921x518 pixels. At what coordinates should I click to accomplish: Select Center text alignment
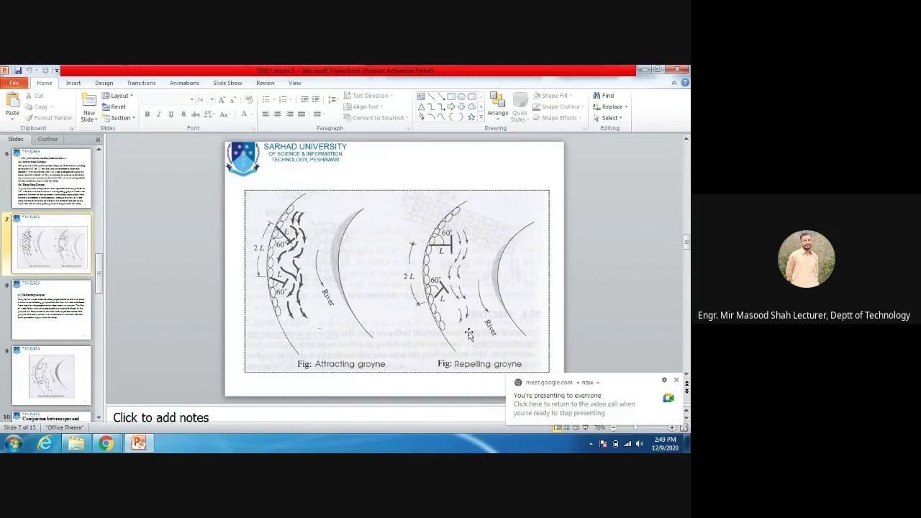coord(277,114)
